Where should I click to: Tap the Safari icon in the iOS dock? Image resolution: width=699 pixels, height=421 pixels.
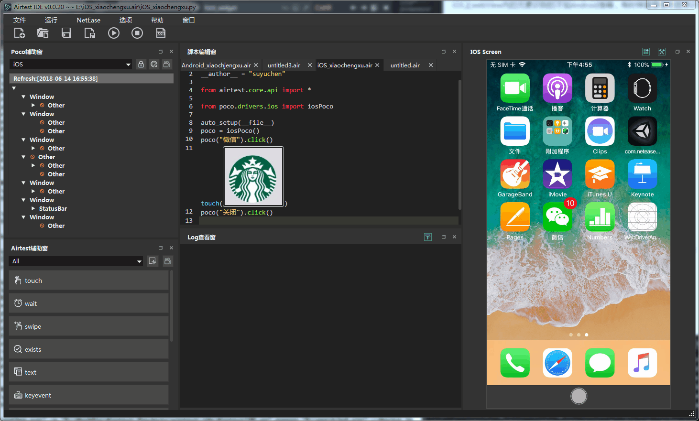(557, 363)
